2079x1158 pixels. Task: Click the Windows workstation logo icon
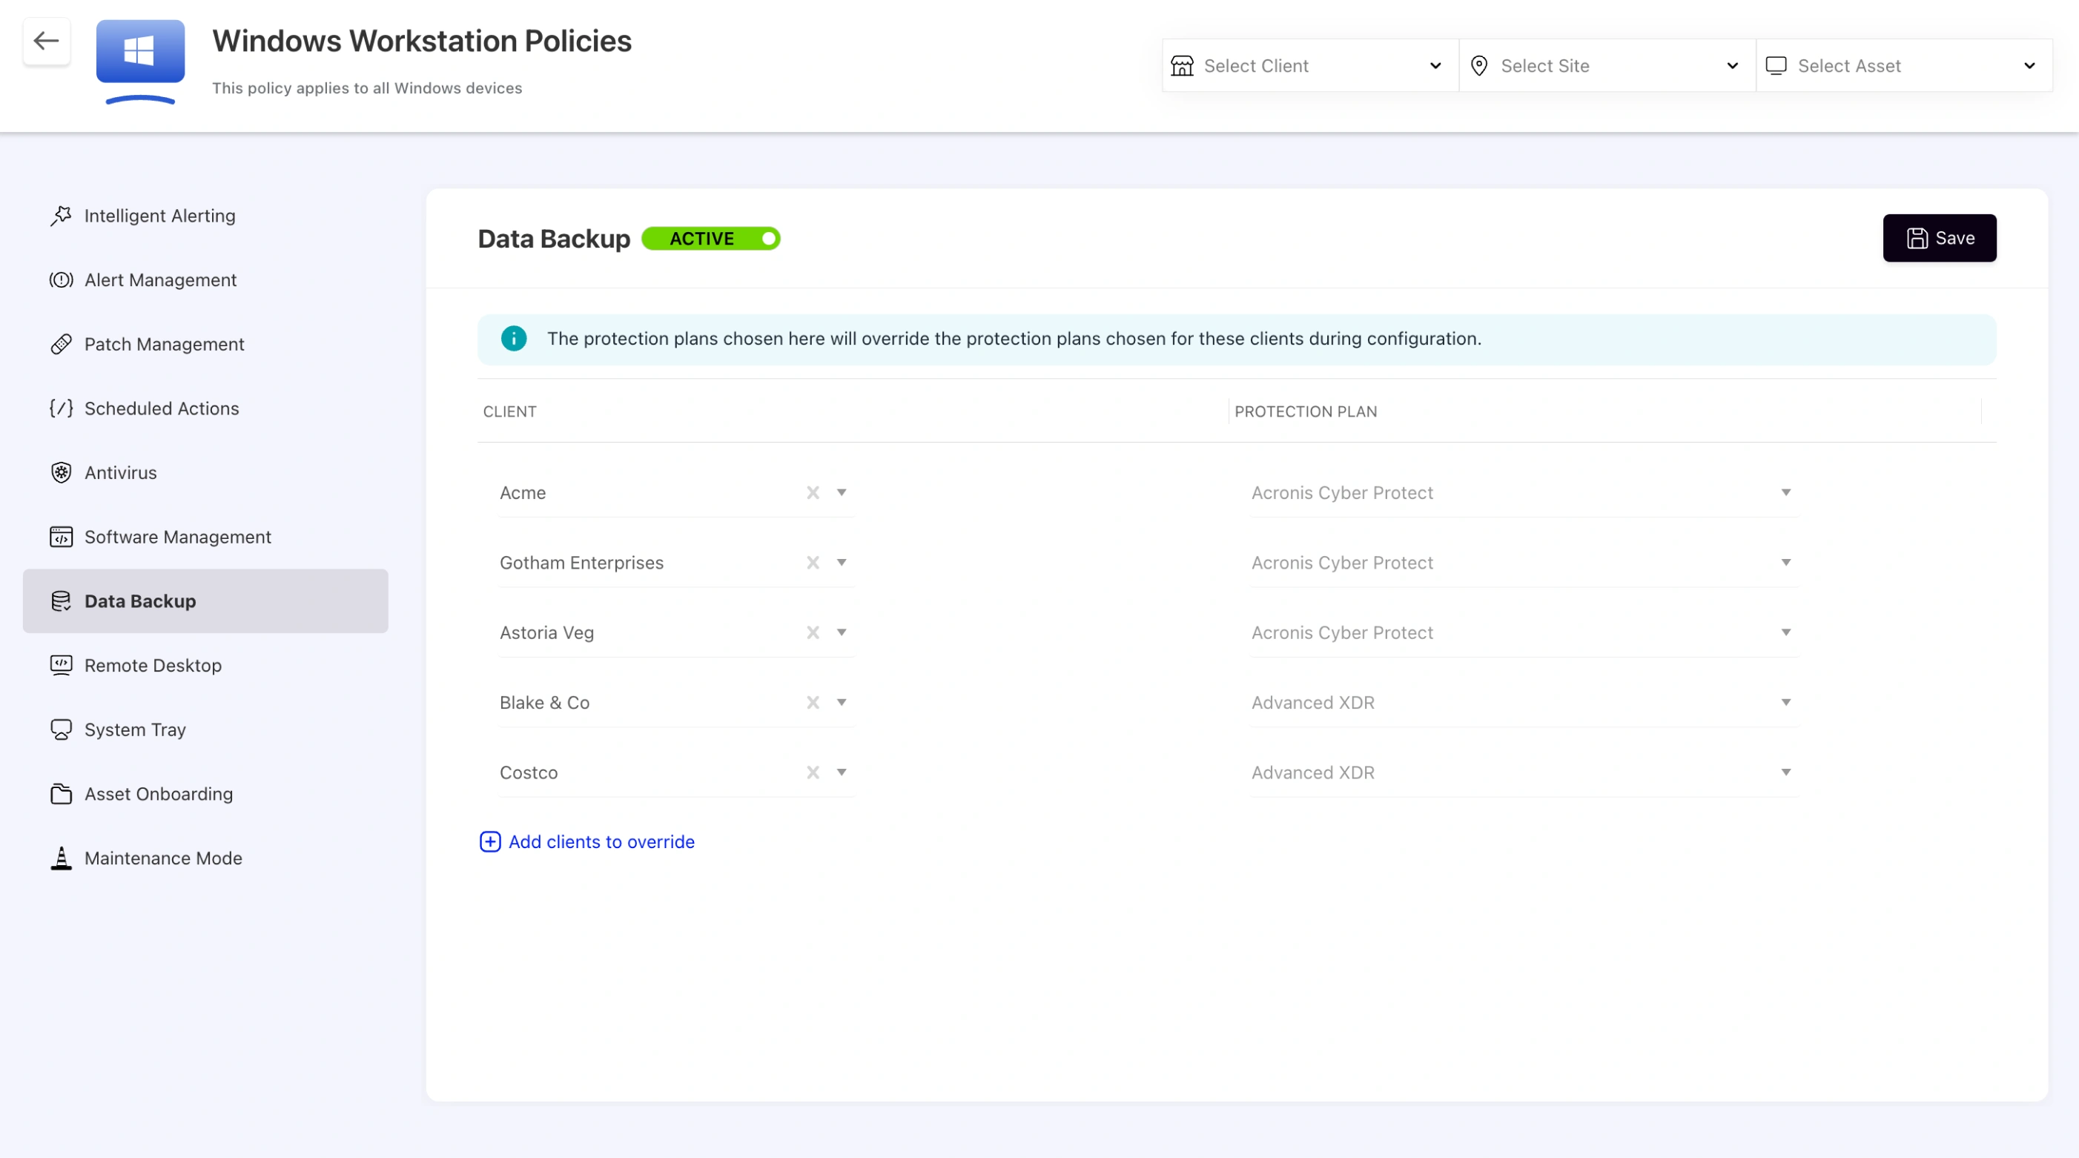pos(140,61)
